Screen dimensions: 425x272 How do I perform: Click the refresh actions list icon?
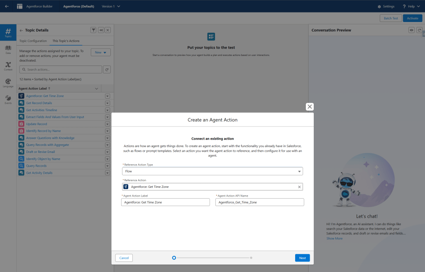tap(107, 70)
